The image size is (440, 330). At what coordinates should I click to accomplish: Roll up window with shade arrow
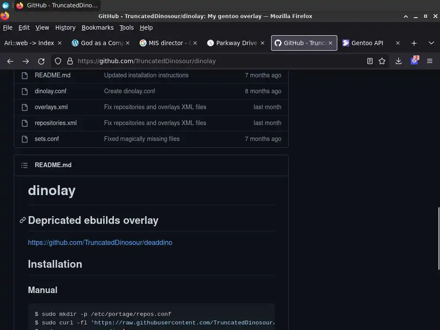(x=406, y=16)
